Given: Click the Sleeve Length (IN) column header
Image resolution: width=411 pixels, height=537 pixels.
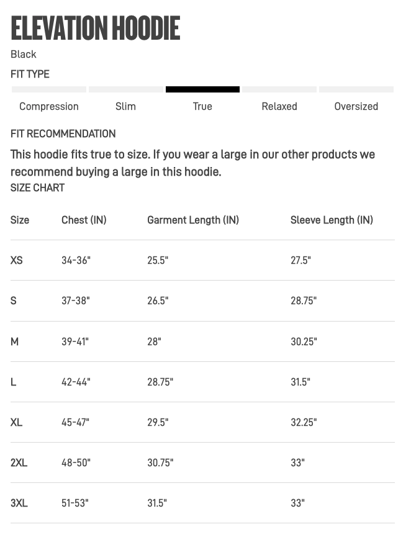Looking at the screenshot, I should tap(332, 220).
